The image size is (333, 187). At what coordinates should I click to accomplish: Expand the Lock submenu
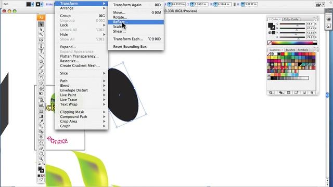coord(82,25)
